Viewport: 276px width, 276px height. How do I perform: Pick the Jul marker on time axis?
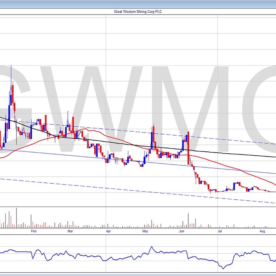(x=220, y=232)
